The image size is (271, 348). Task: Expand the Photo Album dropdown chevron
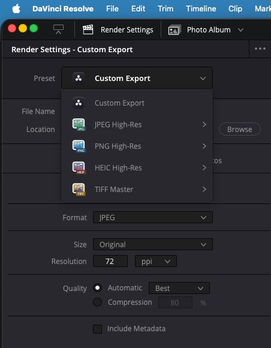(241, 30)
